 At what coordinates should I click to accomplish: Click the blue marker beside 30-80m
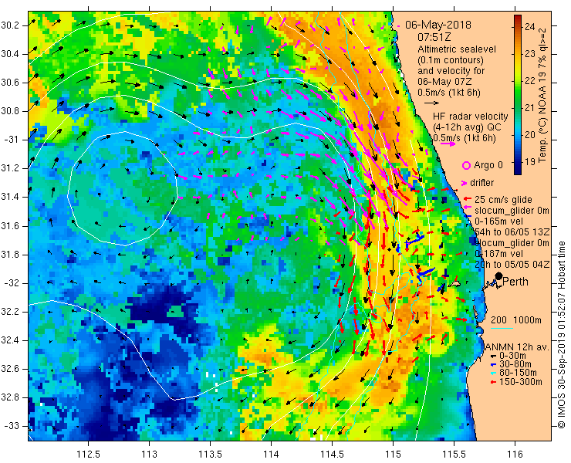pyautogui.click(x=493, y=364)
